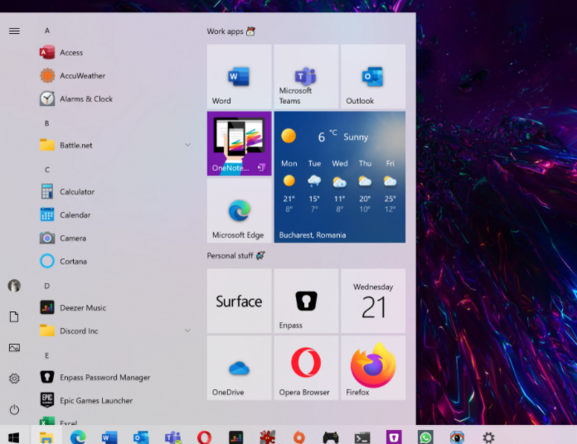The image size is (577, 444).
Task: Launch Epic Games Launcher
Action: pyautogui.click(x=114, y=400)
